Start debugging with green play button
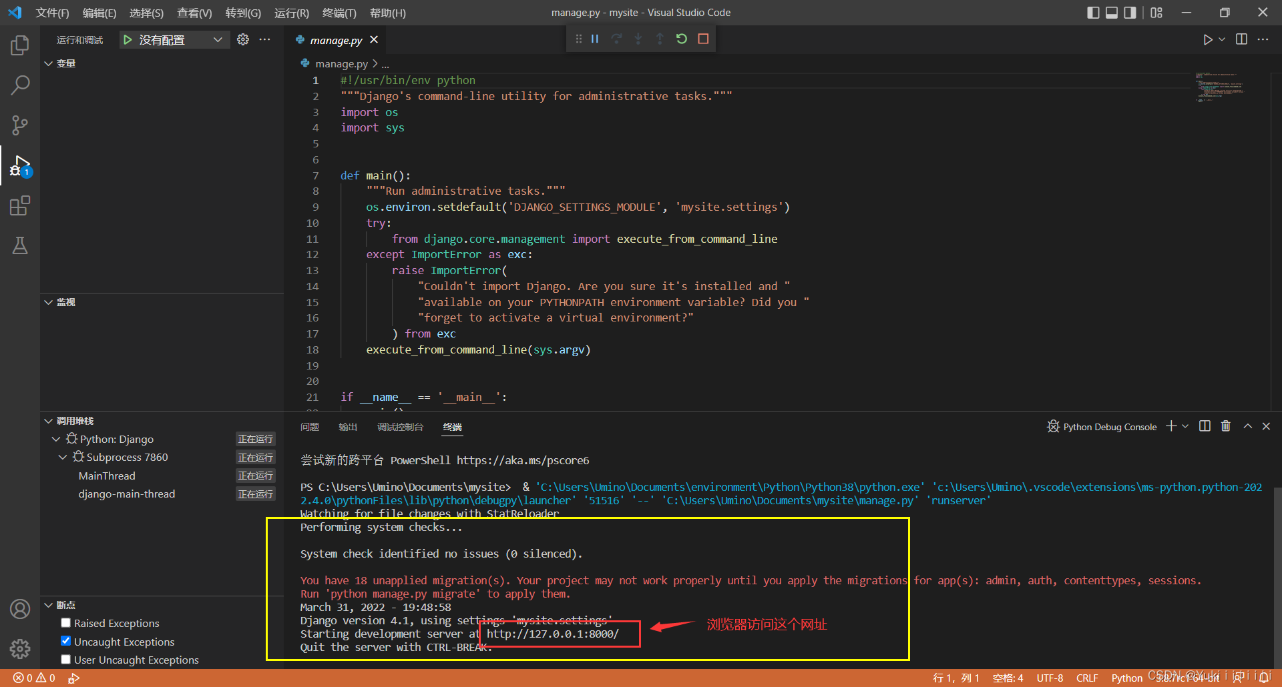 coord(128,40)
